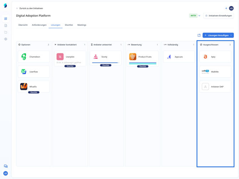Image resolution: width=239 pixels, height=179 pixels.
Task: Open the dashboard grid icon in sidebar
Action: click(x=6, y=19)
